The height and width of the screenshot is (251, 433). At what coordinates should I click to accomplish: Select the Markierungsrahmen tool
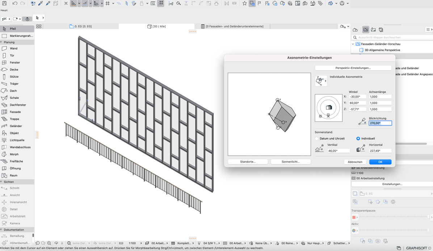point(17,36)
